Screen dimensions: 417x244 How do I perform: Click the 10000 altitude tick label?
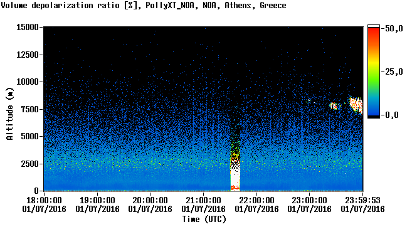click(28, 82)
